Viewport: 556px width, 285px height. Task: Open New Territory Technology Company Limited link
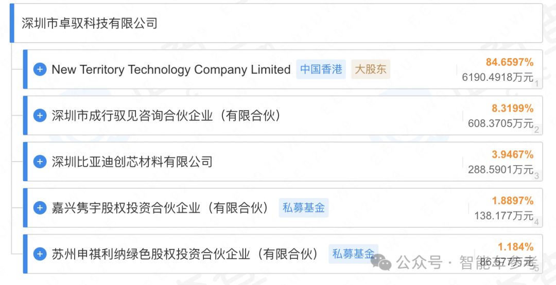(171, 69)
